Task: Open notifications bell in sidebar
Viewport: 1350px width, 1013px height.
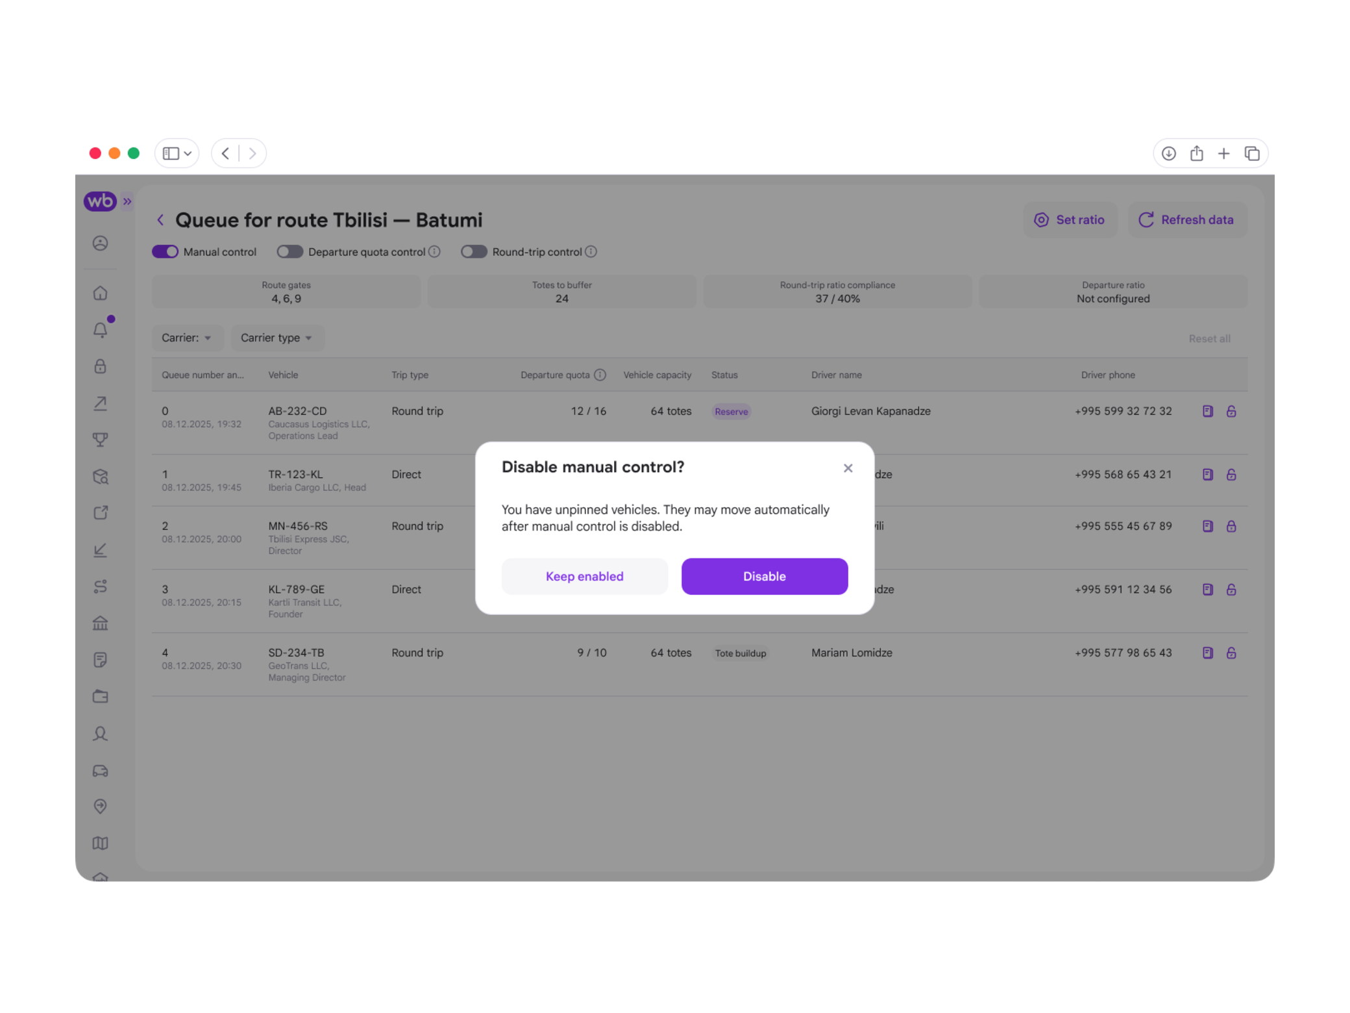Action: pos(100,330)
